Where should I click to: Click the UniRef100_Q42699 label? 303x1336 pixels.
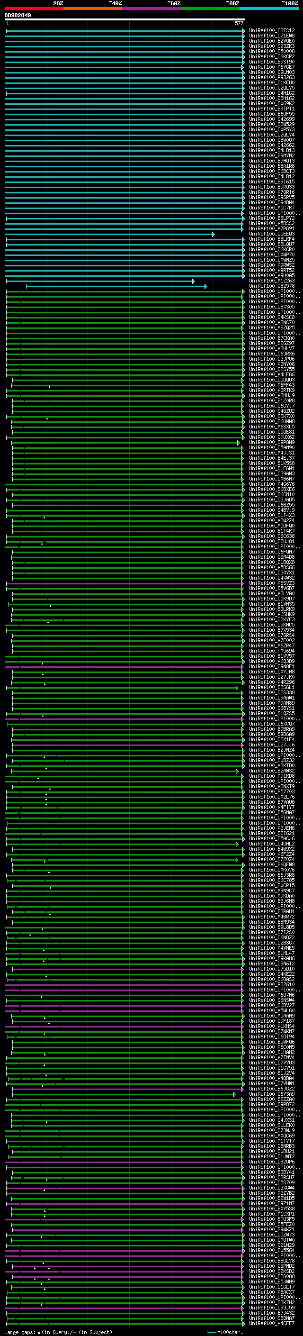click(272, 119)
